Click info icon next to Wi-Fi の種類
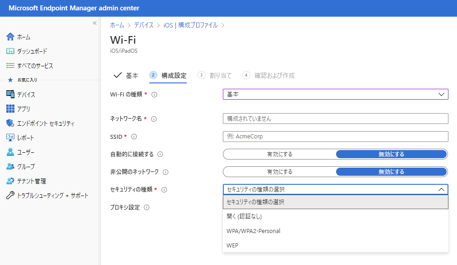This screenshot has height=265, width=457. coord(154,95)
